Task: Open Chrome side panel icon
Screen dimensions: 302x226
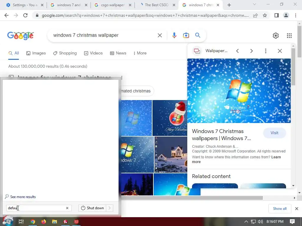Action: coord(277,15)
